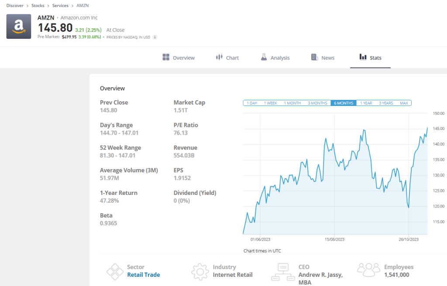Click the Analysis scale icon
Screen dimensions: 447x286
coord(264,57)
